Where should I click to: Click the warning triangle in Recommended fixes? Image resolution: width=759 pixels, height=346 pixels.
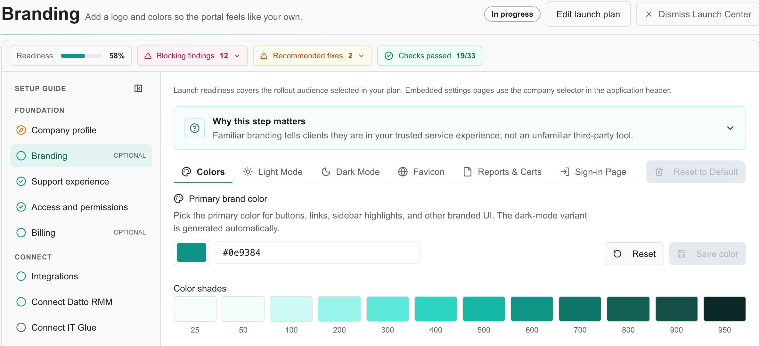(264, 56)
